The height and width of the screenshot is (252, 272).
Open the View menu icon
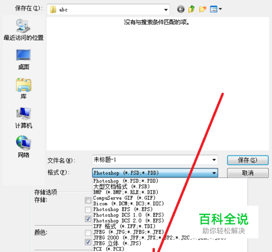213,9
